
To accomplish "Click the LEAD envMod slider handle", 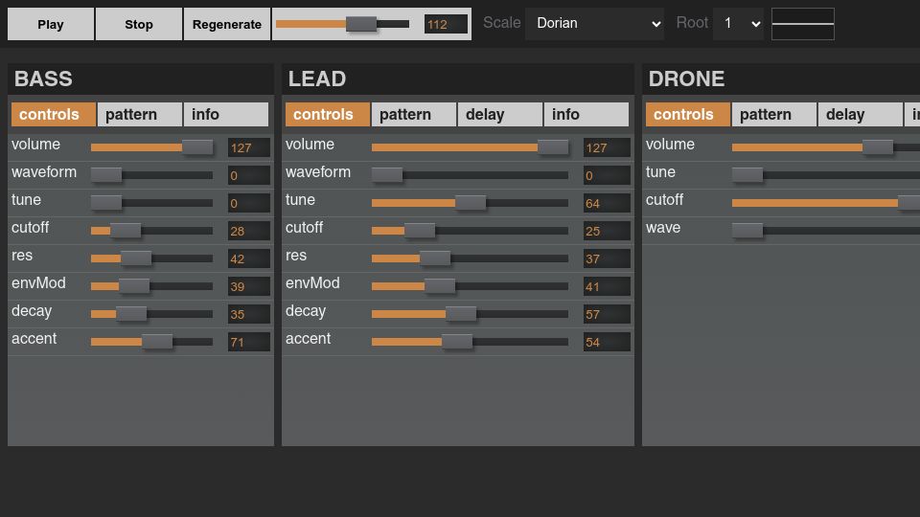I will click(x=440, y=286).
